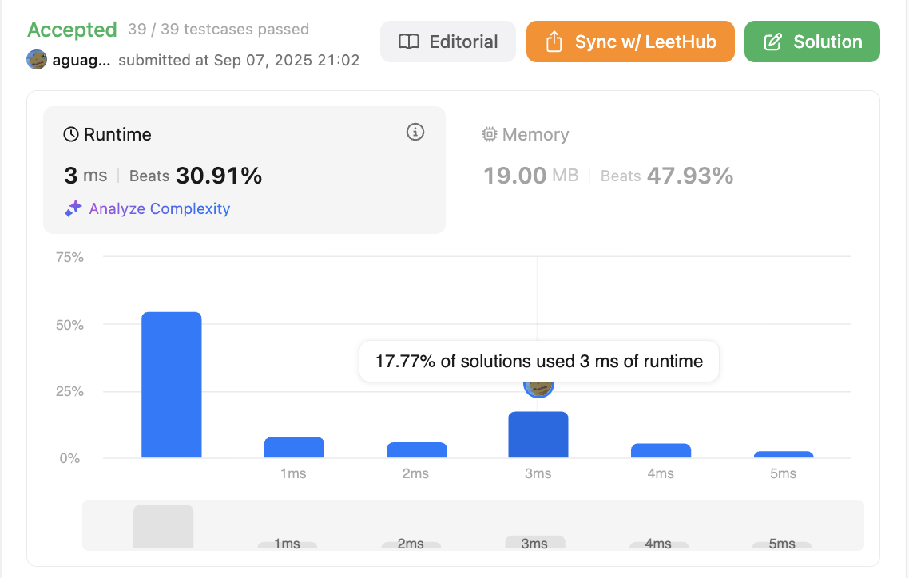The height and width of the screenshot is (578, 909).
Task: Click the 5ms label in lower minimap
Action: point(782,544)
